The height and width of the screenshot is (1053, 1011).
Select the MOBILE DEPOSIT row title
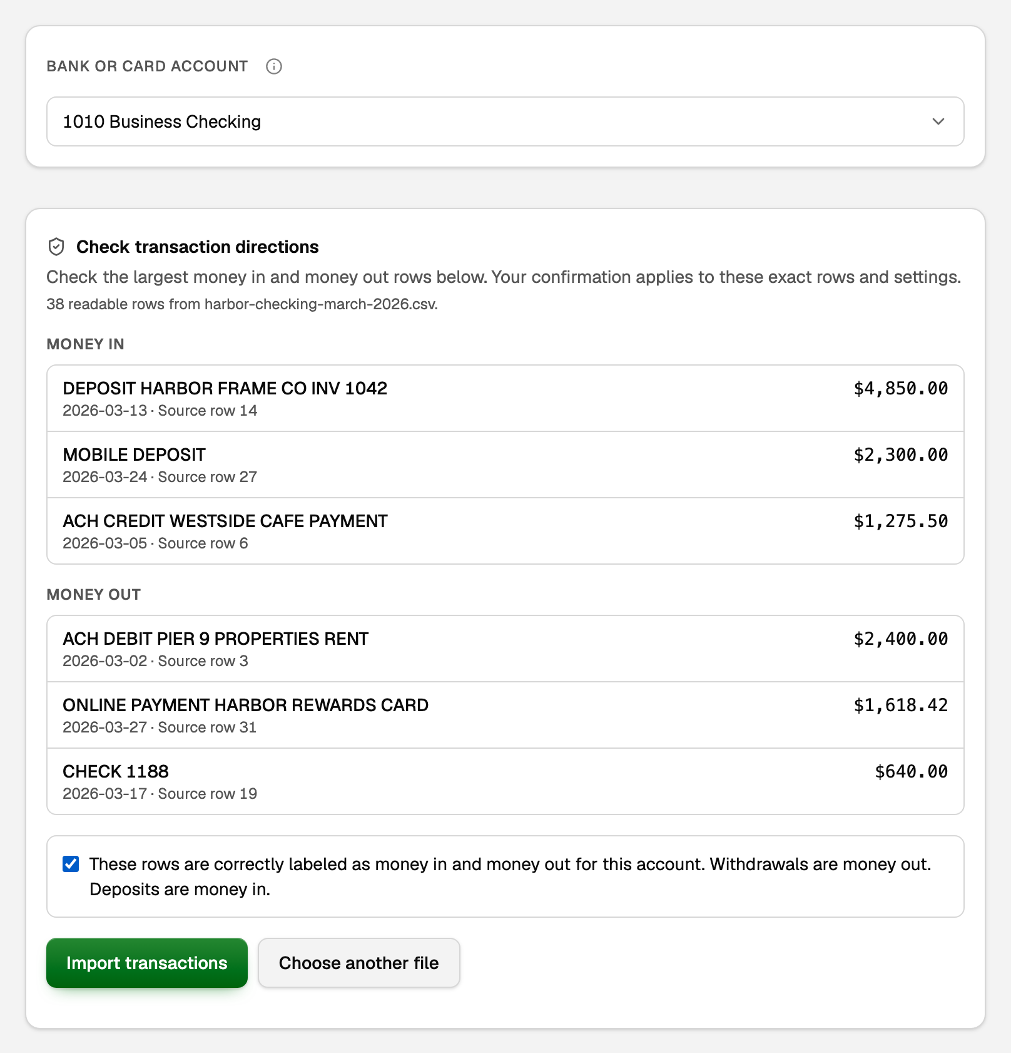click(x=134, y=455)
